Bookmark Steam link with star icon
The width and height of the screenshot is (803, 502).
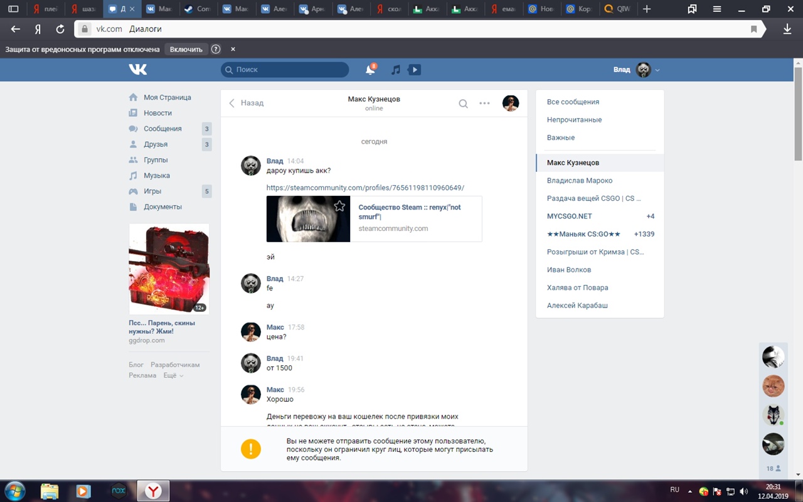tap(339, 206)
